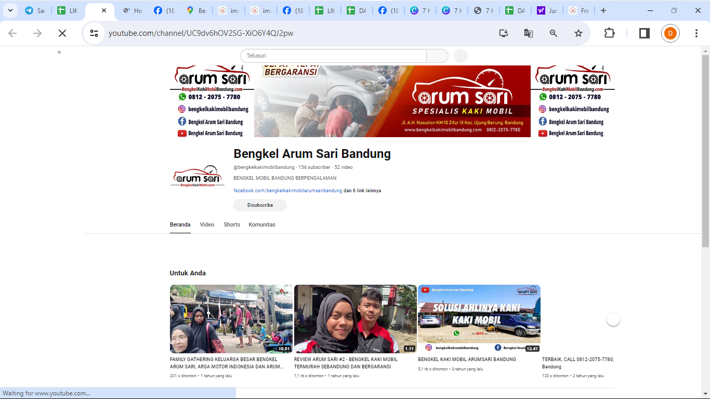Switch to the Yahoo Jur tab
The image size is (710, 399).
click(x=547, y=10)
